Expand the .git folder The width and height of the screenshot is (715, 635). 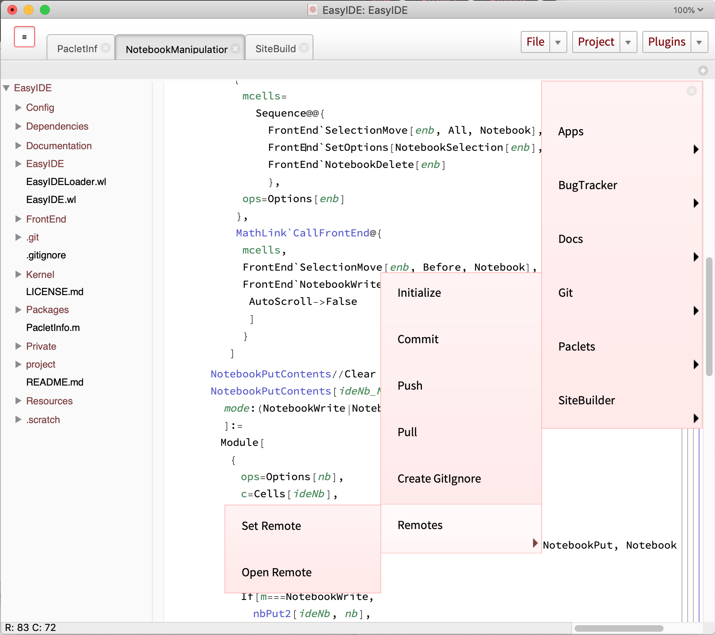[x=18, y=237]
